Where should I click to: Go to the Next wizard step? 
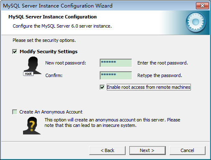click(147, 150)
